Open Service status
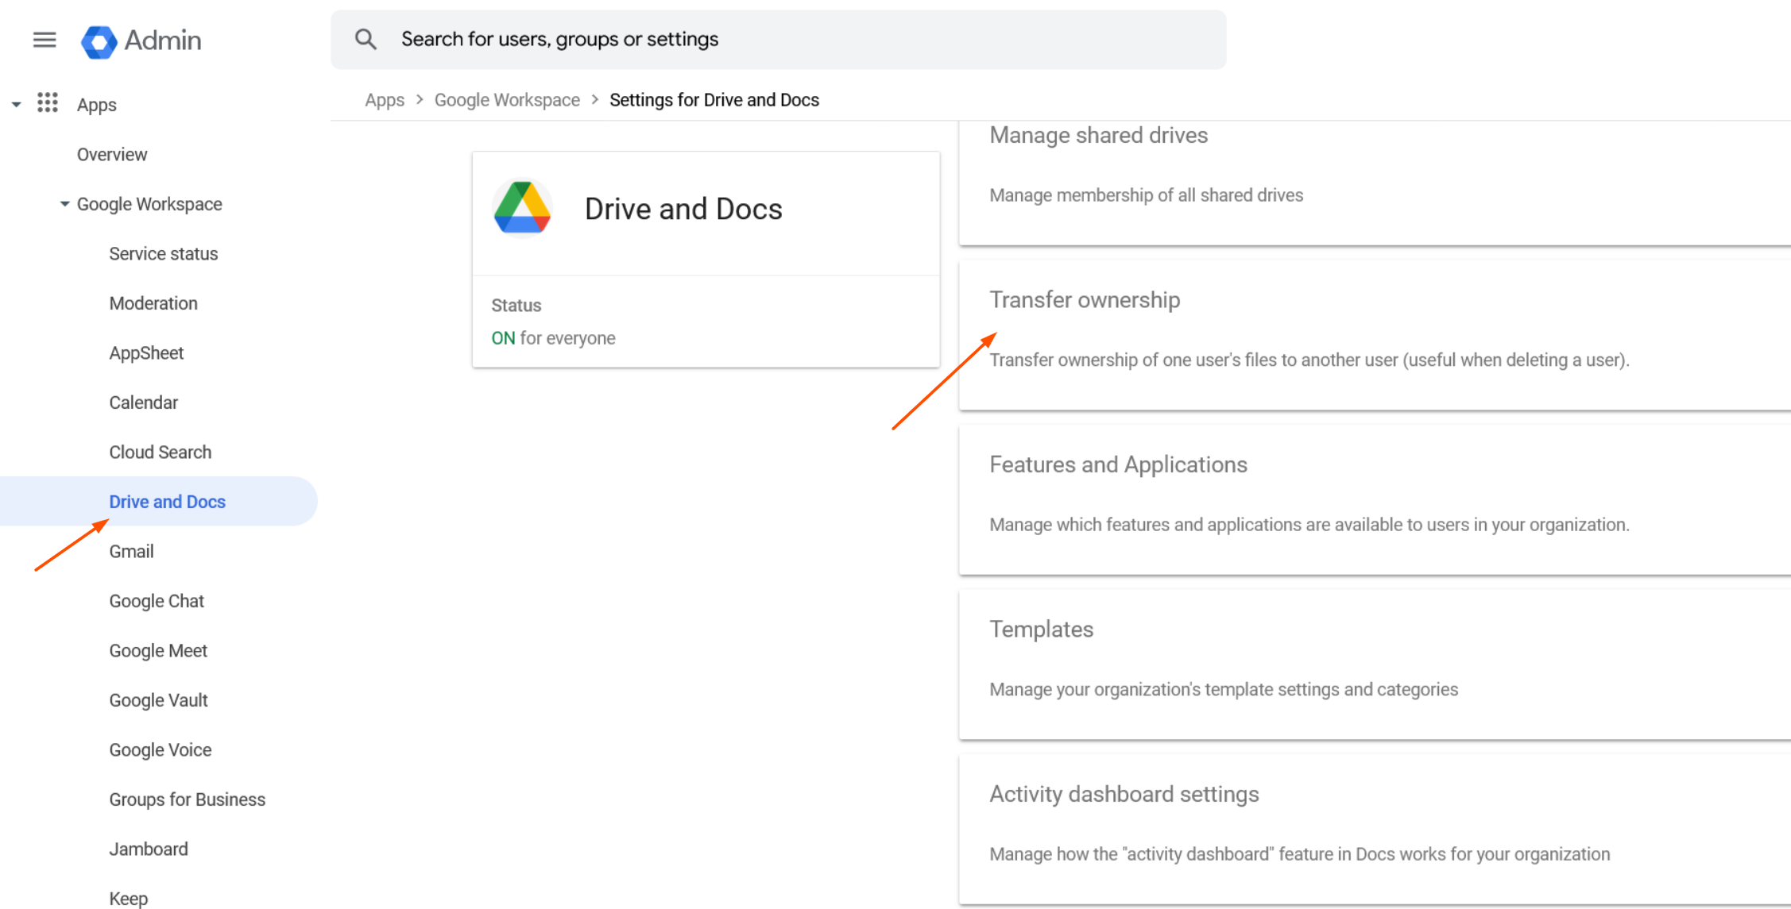1791x909 pixels. [x=164, y=254]
